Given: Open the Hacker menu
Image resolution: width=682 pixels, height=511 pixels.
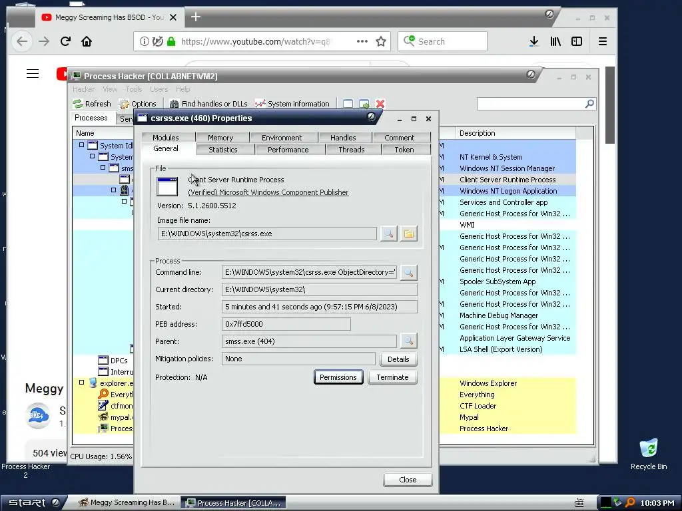Looking at the screenshot, I should coord(83,89).
